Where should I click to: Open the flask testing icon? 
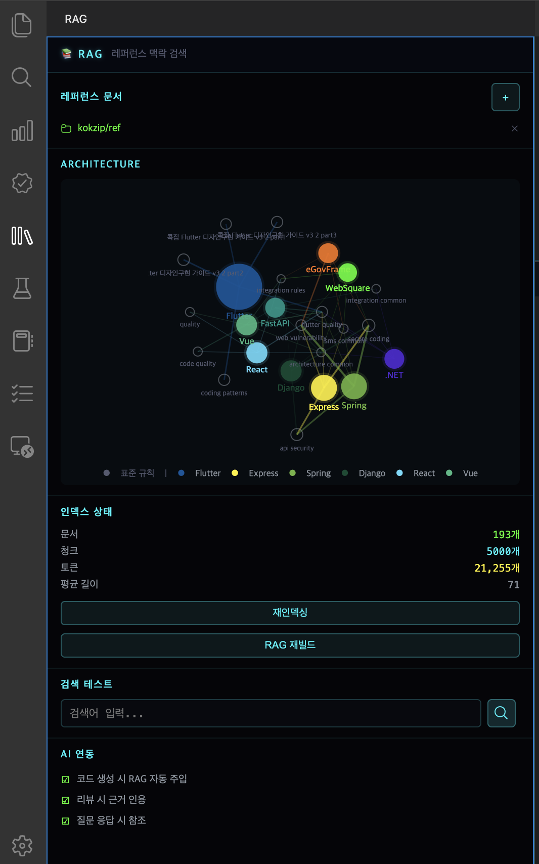click(22, 288)
